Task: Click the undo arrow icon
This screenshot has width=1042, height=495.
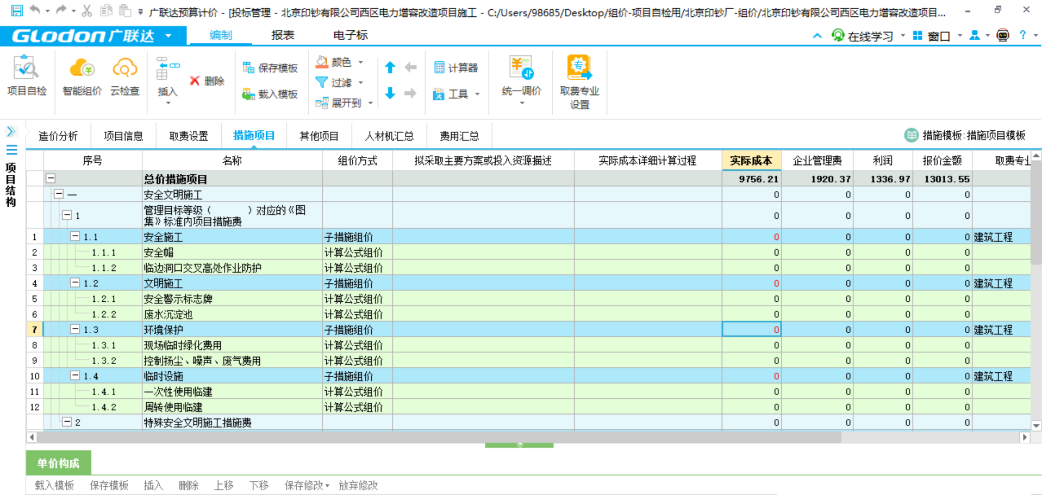Action: coord(35,10)
